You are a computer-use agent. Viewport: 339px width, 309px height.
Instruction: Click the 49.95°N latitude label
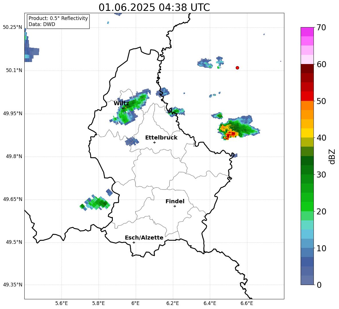[13, 113]
